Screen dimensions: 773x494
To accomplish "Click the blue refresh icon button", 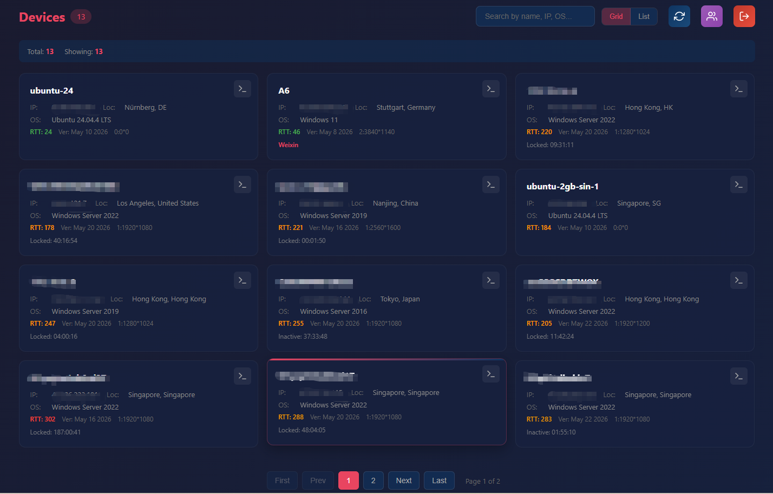I will (679, 16).
